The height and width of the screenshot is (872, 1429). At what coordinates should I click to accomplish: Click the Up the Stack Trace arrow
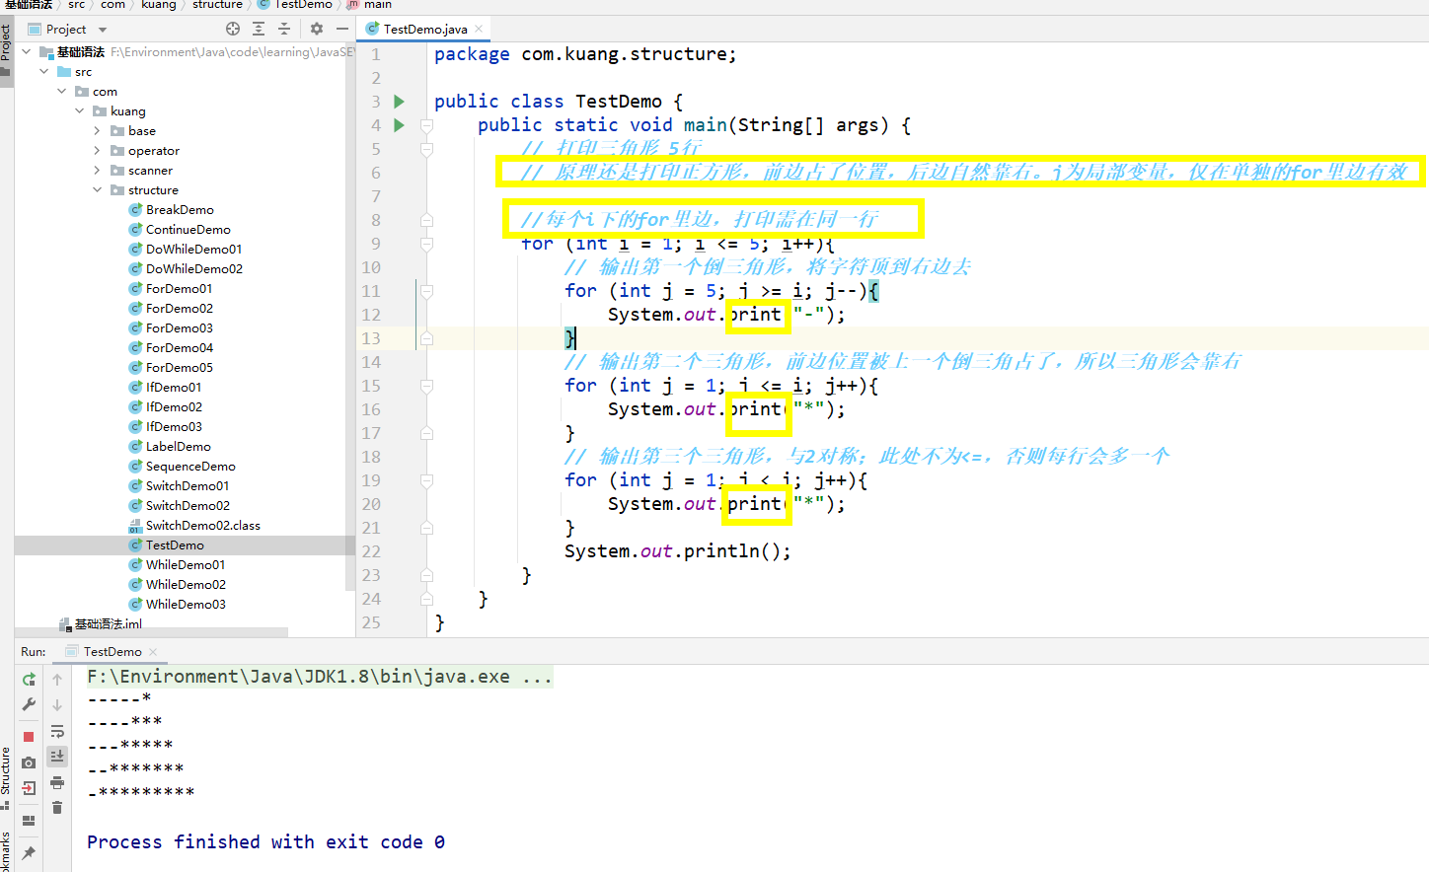click(57, 679)
